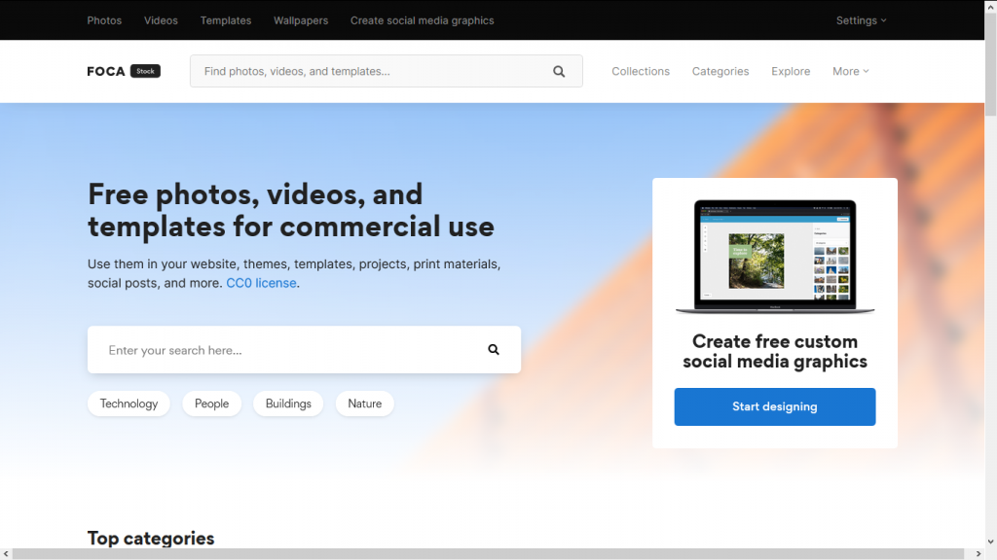Click the Start designing button

pos(774,406)
